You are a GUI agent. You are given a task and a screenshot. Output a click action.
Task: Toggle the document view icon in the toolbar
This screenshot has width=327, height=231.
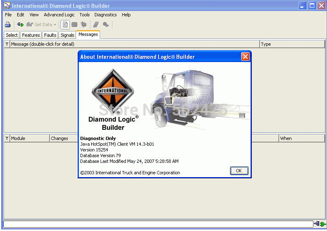(x=65, y=24)
